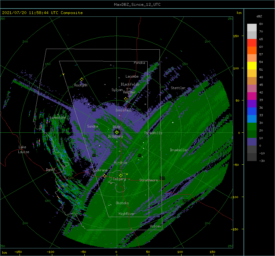Image resolution: width=275 pixels, height=256 pixels.
Task: Click the Okotoks label
Action: 123,203
